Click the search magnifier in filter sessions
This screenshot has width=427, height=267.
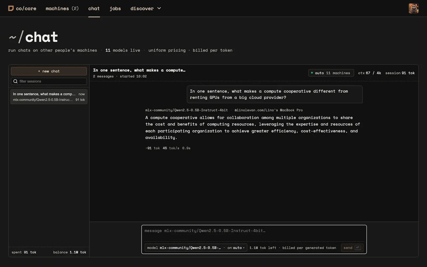15,81
